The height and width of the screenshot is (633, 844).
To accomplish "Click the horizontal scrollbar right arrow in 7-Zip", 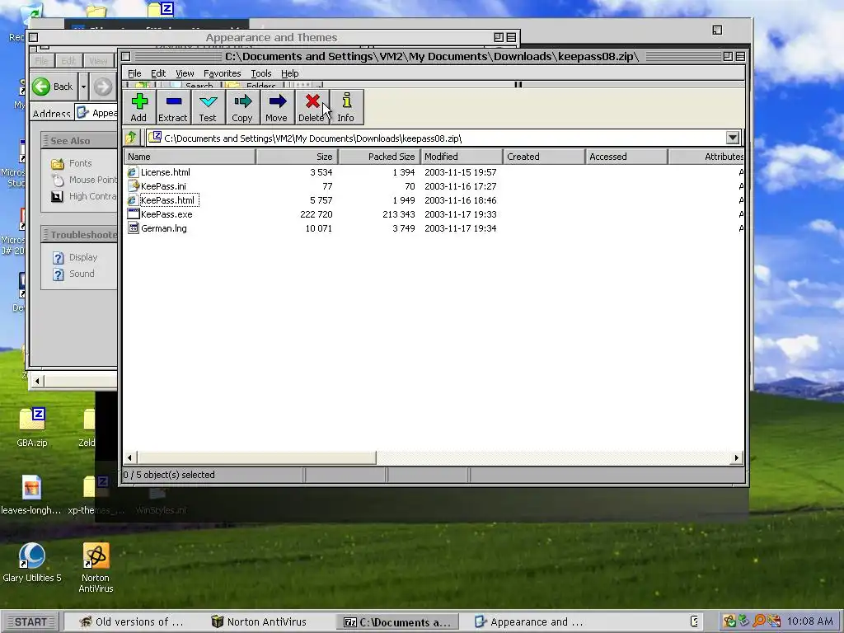I will point(736,458).
